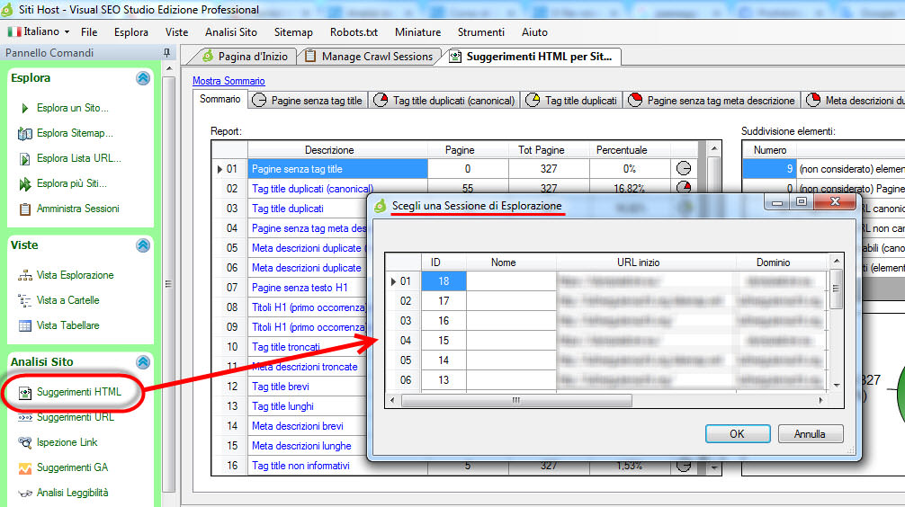
Task: Click pie icon on Tag title duplicati (canonical) tab
Action: tap(381, 101)
